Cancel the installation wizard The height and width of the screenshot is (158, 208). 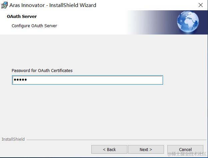pyautogui.click(x=185, y=149)
